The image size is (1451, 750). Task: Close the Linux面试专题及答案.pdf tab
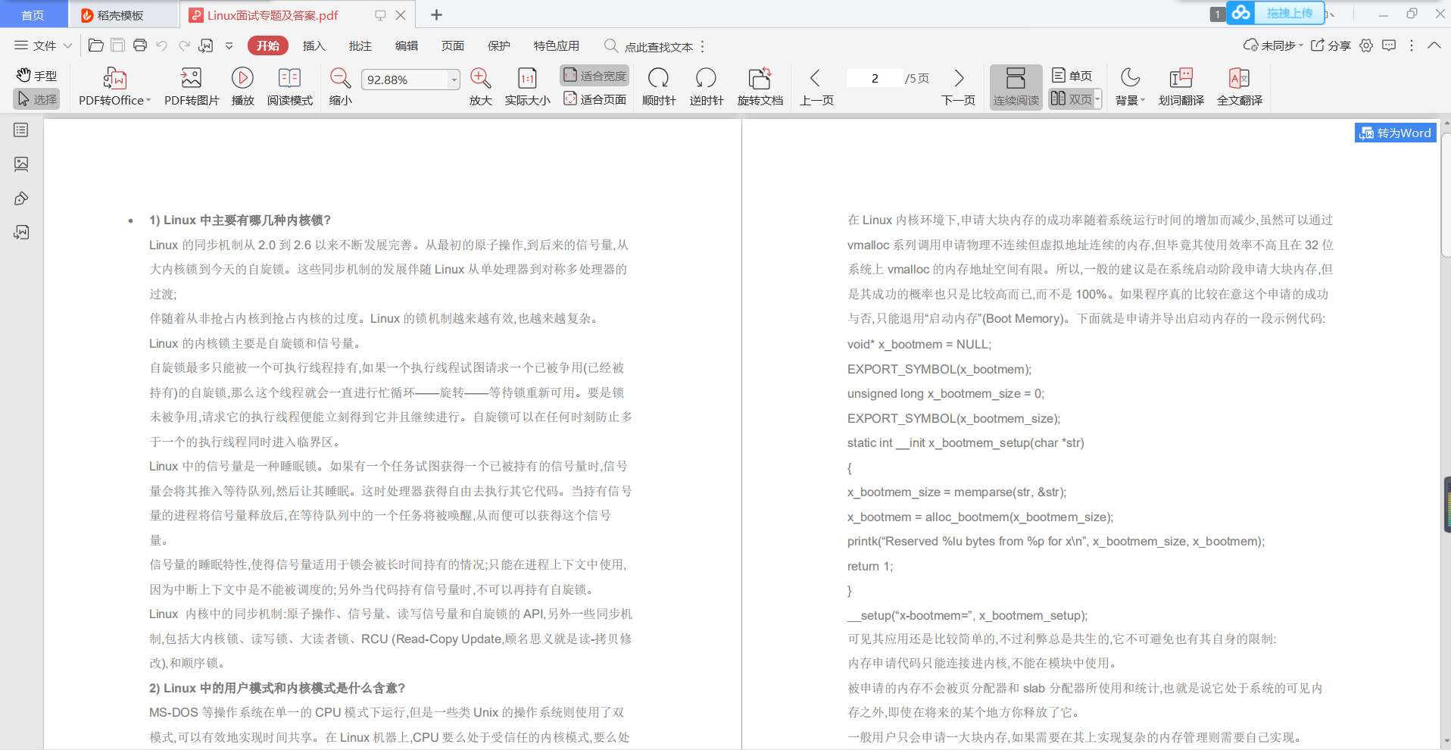(401, 15)
